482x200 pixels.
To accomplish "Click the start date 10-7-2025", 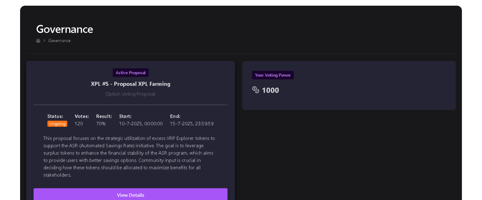I will (141, 124).
